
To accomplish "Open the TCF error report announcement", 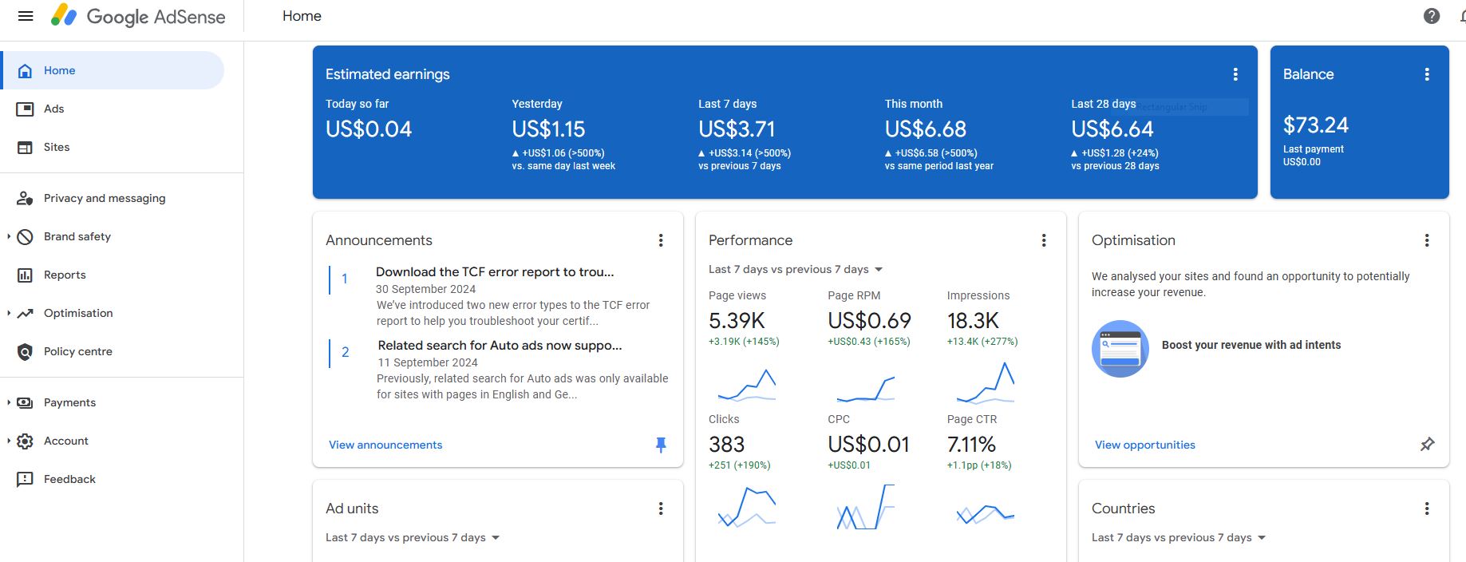I will [x=495, y=272].
